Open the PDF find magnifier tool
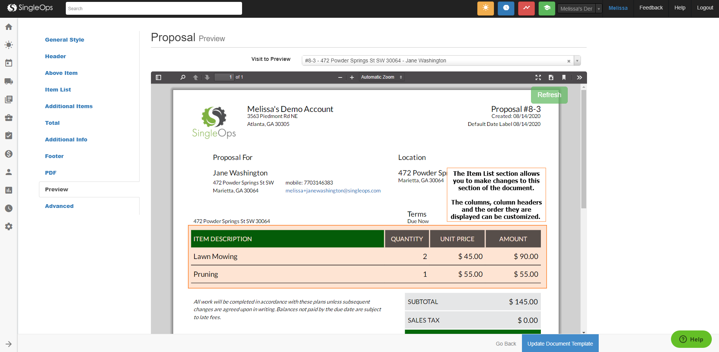The width and height of the screenshot is (719, 352). (183, 78)
